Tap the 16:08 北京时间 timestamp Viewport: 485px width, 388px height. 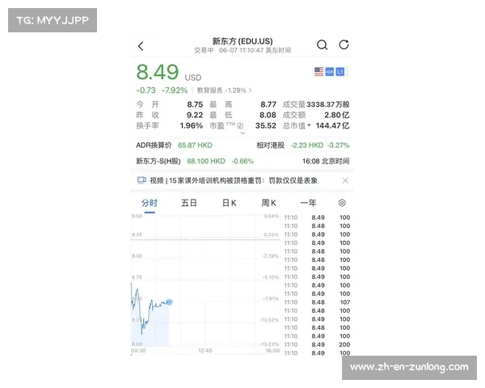[326, 161]
